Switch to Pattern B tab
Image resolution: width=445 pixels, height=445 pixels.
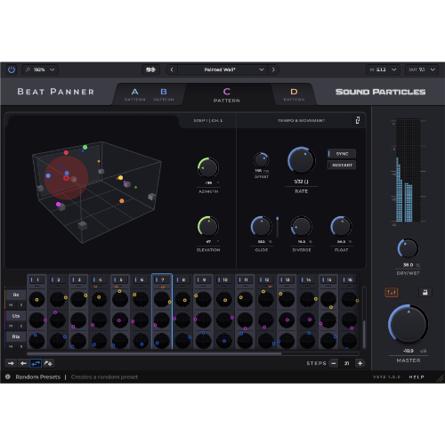click(164, 94)
